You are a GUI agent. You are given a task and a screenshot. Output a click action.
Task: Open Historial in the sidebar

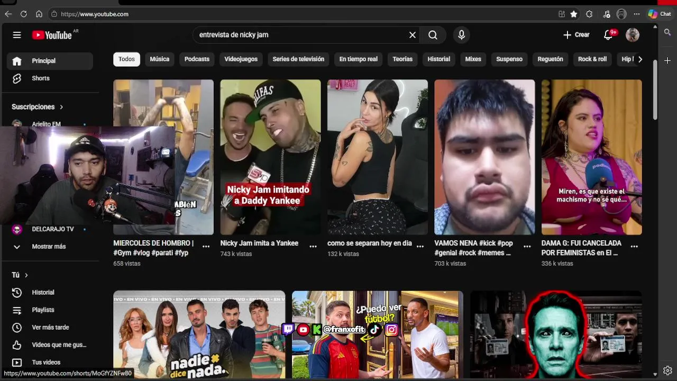(50, 293)
